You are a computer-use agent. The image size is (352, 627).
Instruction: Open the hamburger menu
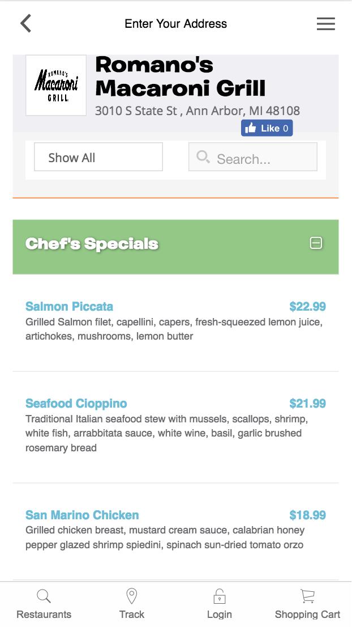[x=325, y=24]
